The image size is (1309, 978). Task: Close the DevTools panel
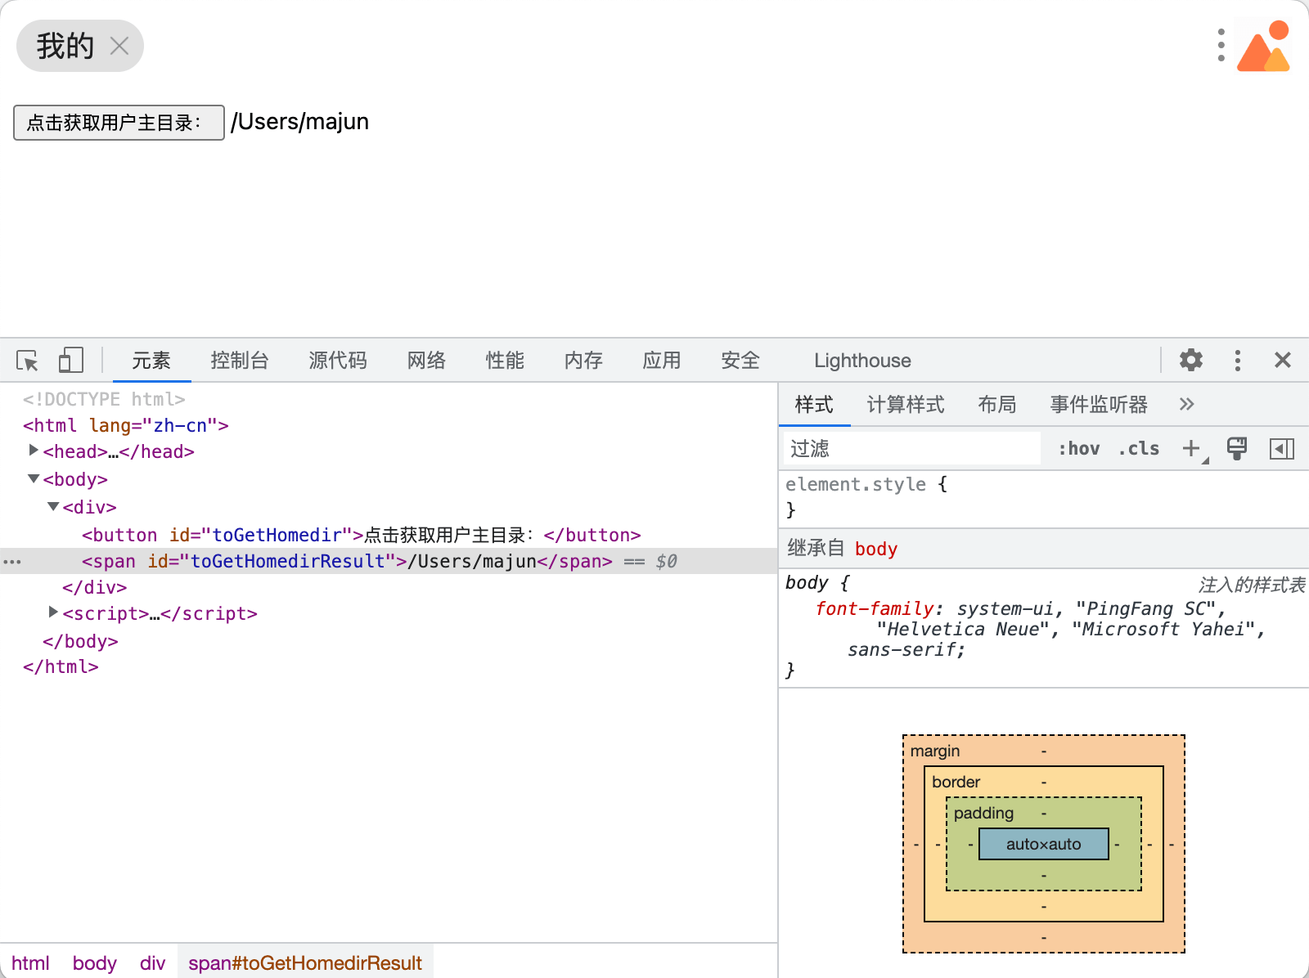(1282, 360)
